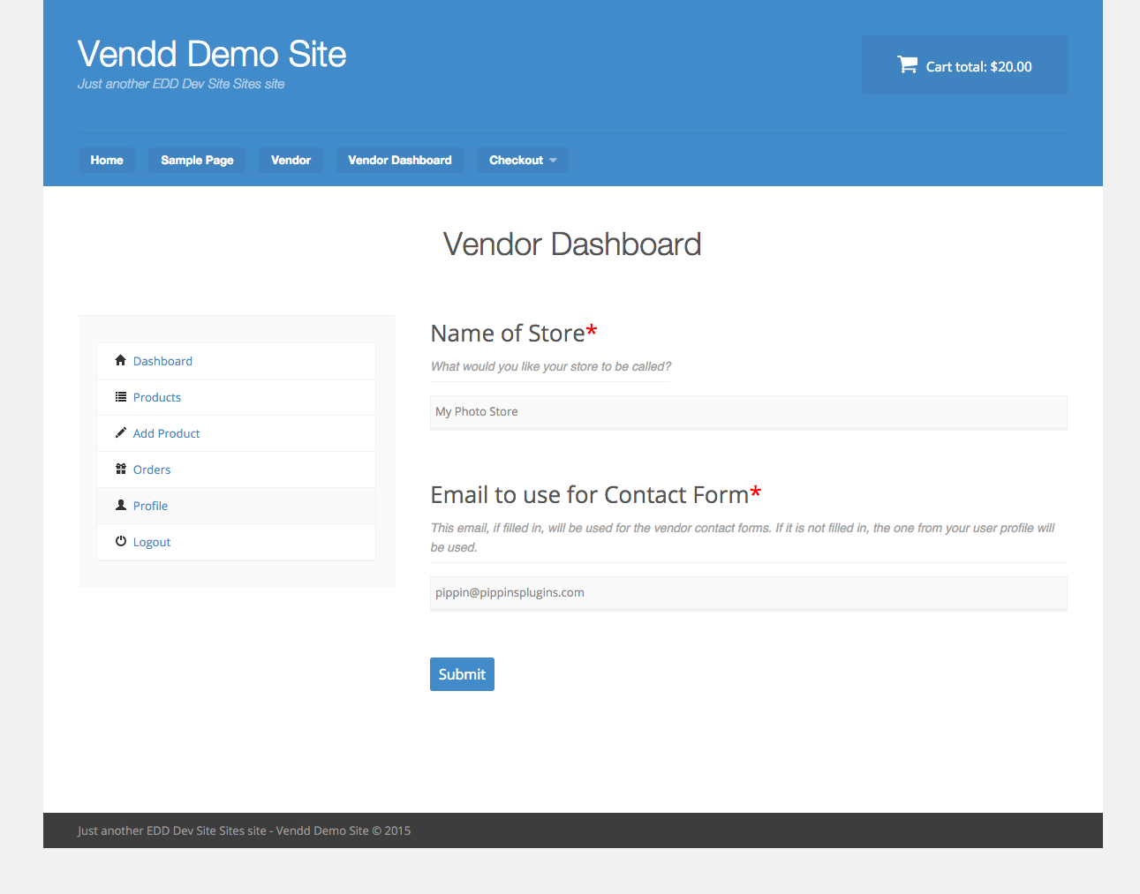Click the pencil icon beside Add Product
Screen dimensions: 1140x894
(120, 432)
